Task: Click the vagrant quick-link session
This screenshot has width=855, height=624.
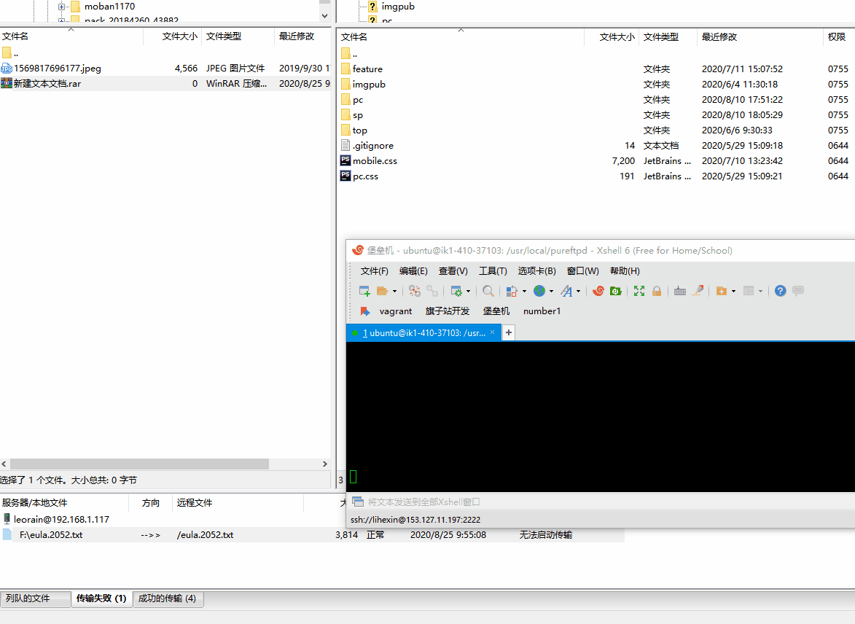Action: pyautogui.click(x=395, y=311)
